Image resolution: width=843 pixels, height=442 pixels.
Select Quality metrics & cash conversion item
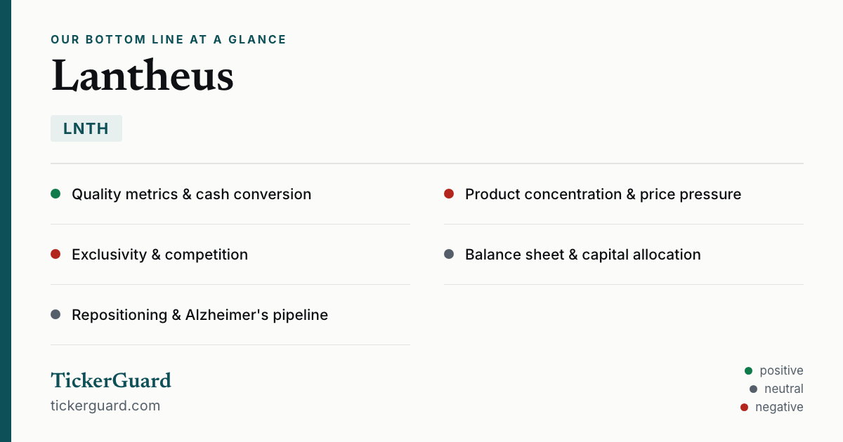coord(230,194)
